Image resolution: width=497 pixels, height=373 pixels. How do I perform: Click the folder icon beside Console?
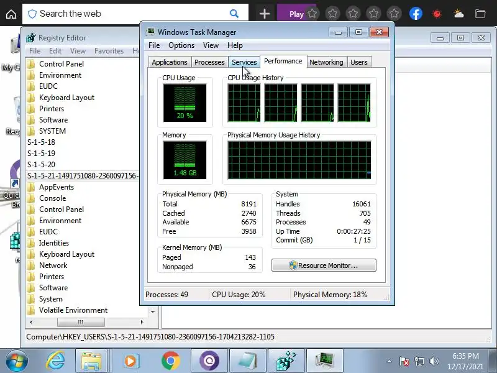click(30, 198)
